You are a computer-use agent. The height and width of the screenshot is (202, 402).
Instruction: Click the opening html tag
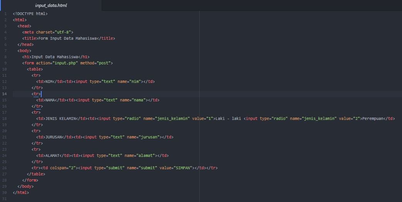click(20, 20)
